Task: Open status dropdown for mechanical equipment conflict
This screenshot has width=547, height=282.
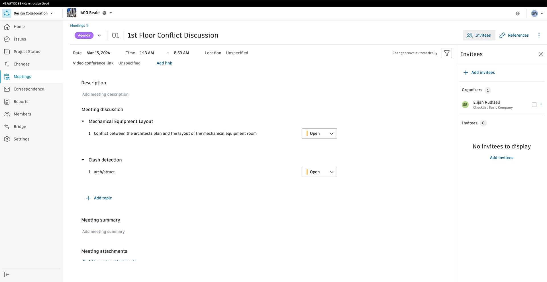Action: 319,133
